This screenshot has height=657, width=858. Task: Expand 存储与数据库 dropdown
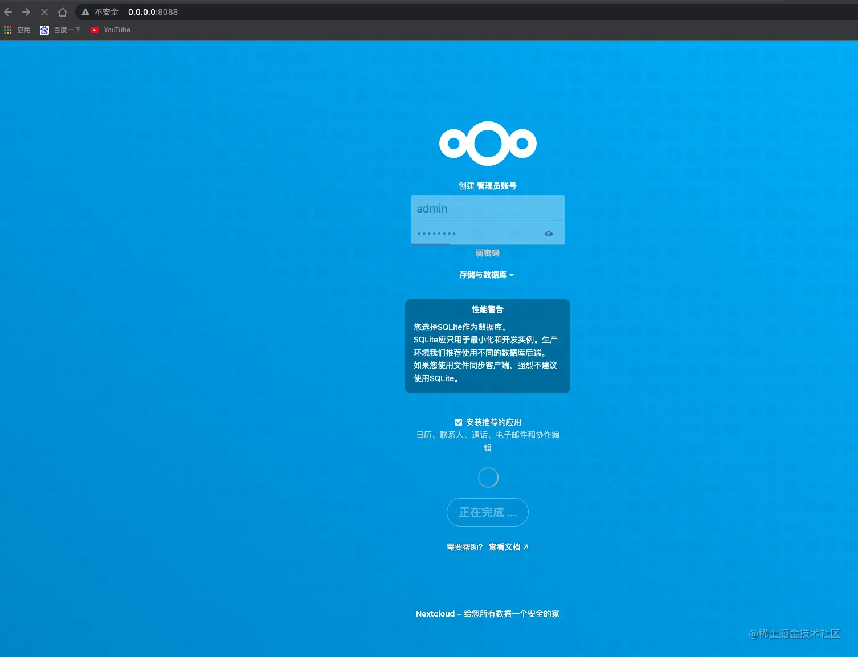(x=487, y=275)
